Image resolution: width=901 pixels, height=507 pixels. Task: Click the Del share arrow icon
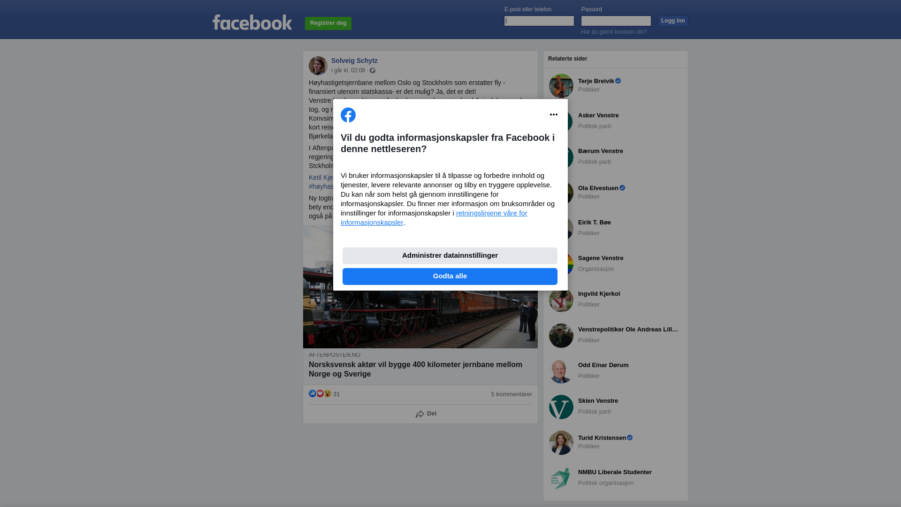coord(420,414)
